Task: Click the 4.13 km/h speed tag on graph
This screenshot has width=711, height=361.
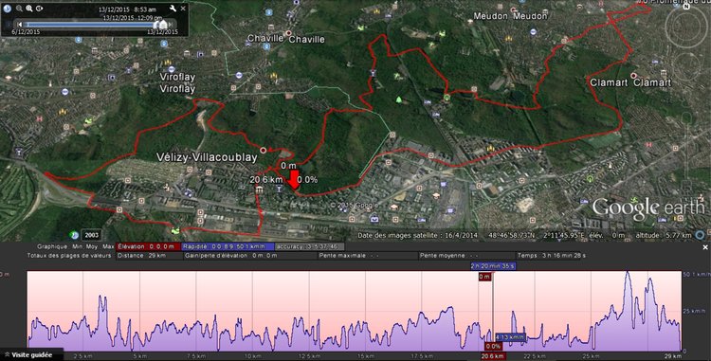Action: [511, 337]
